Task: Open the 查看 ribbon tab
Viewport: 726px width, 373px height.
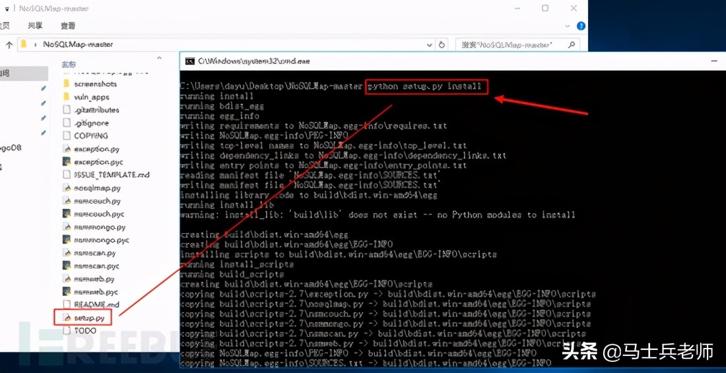Action: (x=68, y=26)
